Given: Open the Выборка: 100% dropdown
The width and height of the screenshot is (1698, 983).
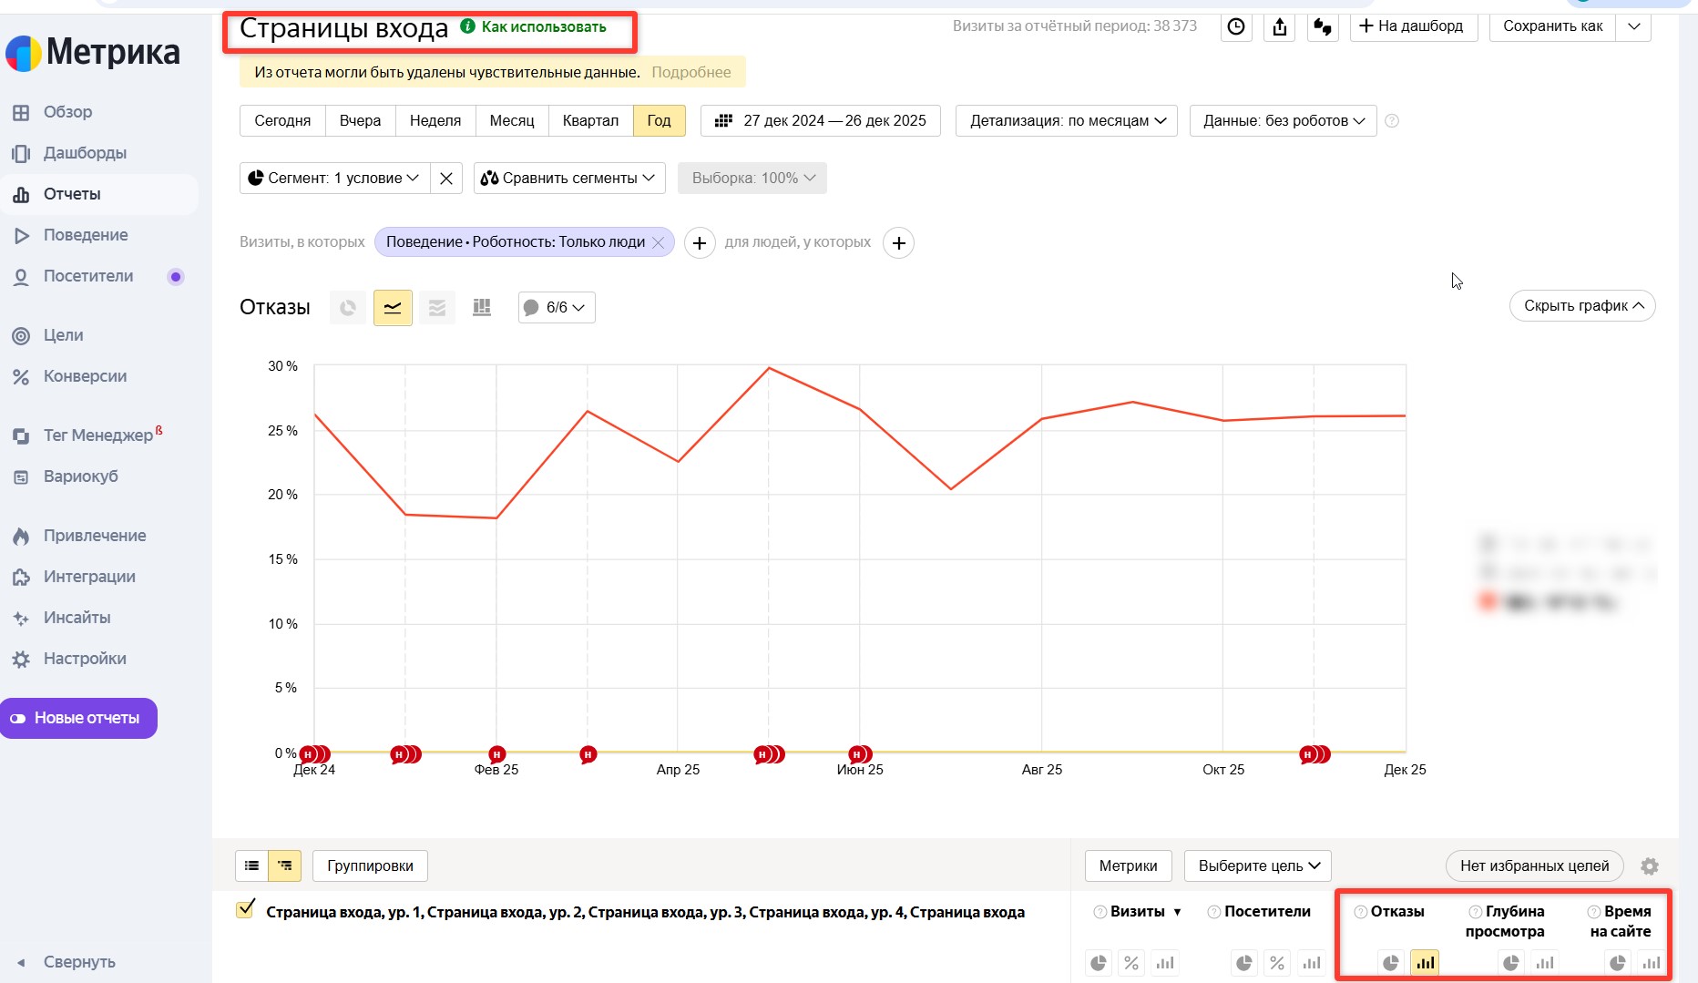Looking at the screenshot, I should coord(752,179).
